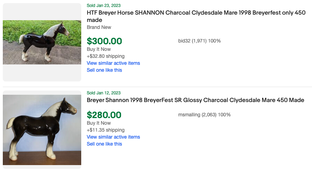Click 'Sell one like this' for the $300.00 listing
Viewport: 312px width, 171px height.
pyautogui.click(x=104, y=70)
